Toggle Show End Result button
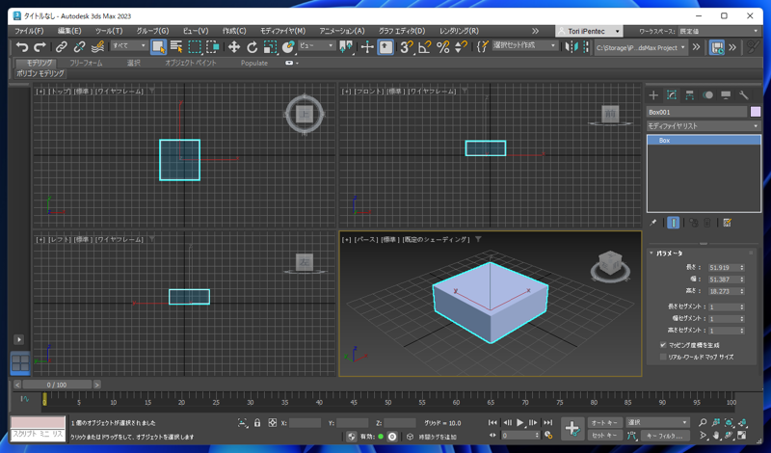Image resolution: width=771 pixels, height=453 pixels. (x=673, y=223)
